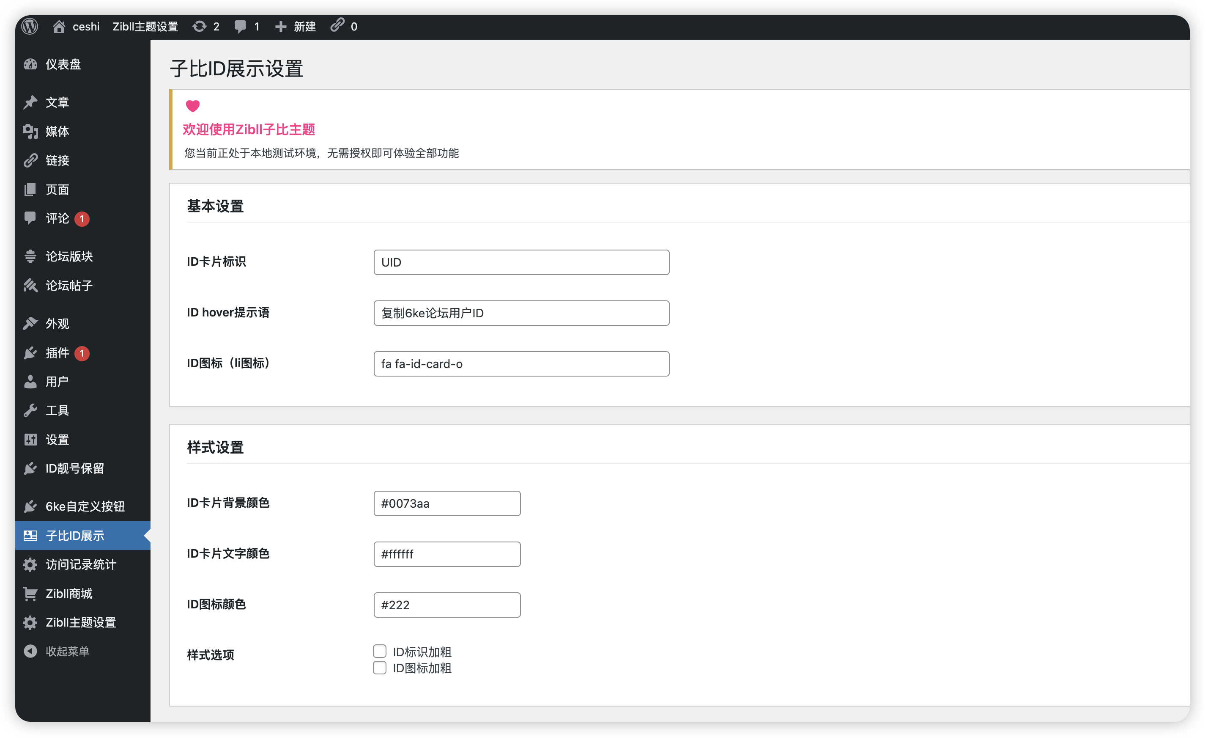
Task: Collapse the sidebar via 收起菜单
Action: pyautogui.click(x=30, y=651)
